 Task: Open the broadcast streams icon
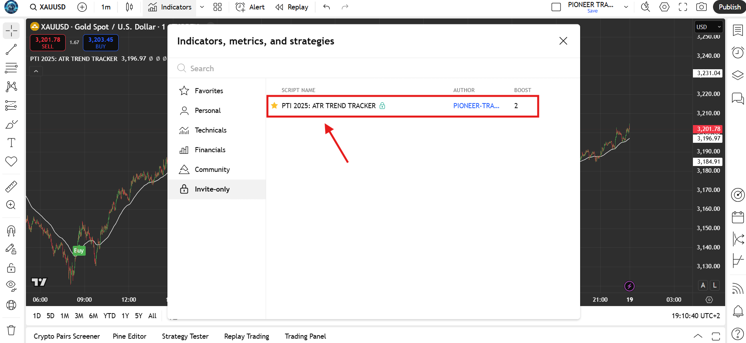tap(738, 289)
